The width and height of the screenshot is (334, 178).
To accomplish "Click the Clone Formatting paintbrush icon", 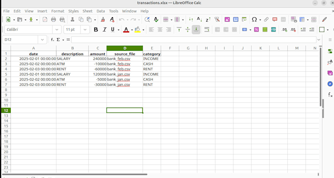I will tap(103, 20).
